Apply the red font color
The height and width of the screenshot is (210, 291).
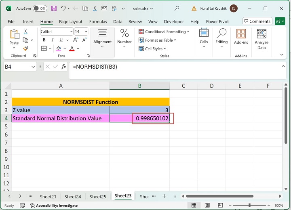72,48
